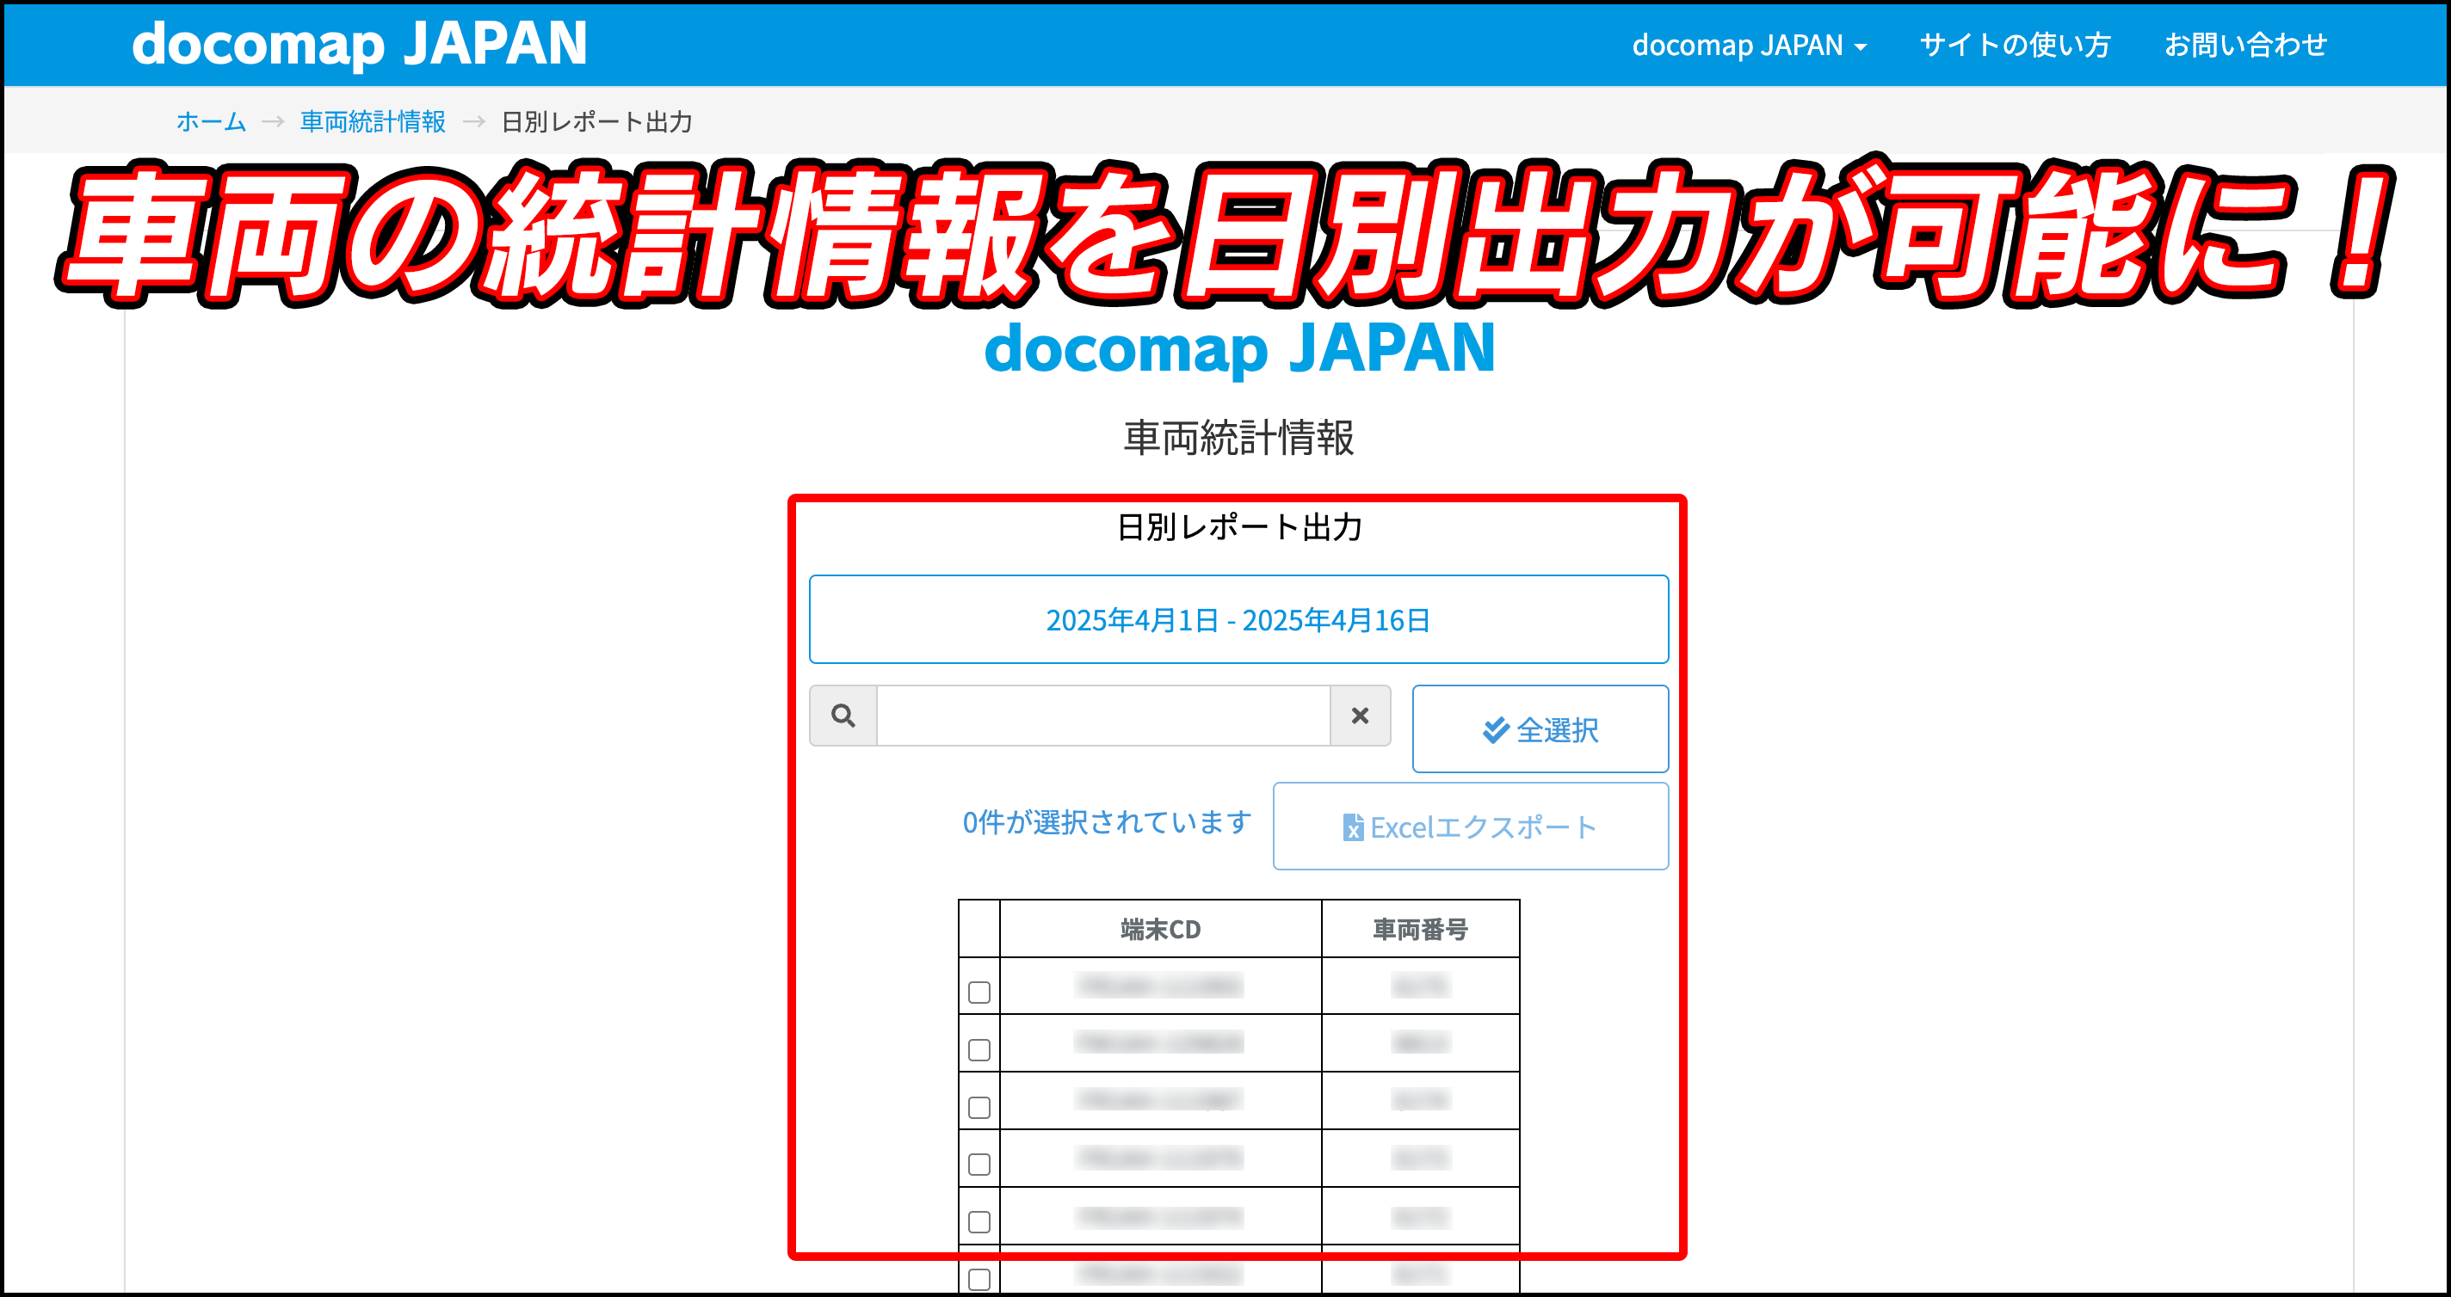
Task: Open the サイトの使い方 page
Action: click(2015, 45)
